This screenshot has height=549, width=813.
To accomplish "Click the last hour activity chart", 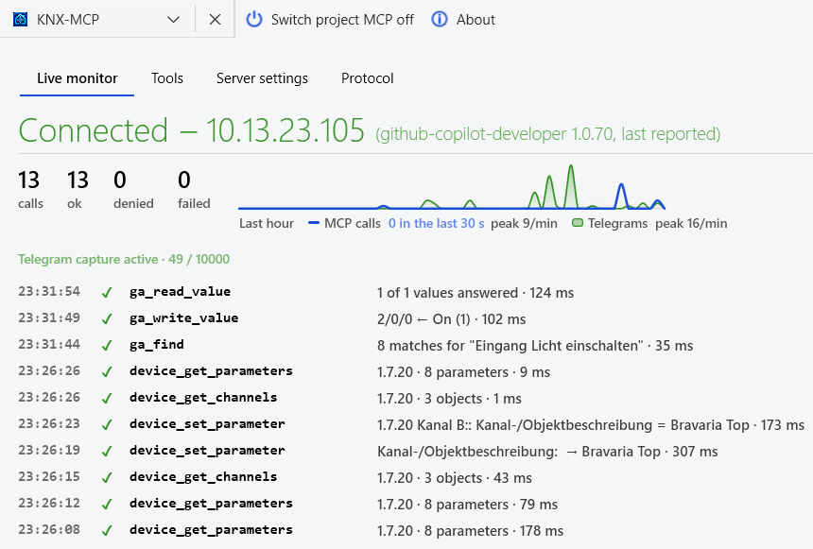I will tap(452, 187).
